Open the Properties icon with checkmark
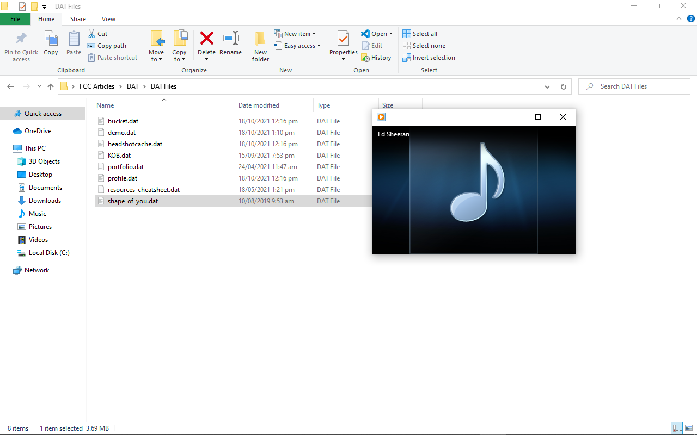 click(x=343, y=39)
